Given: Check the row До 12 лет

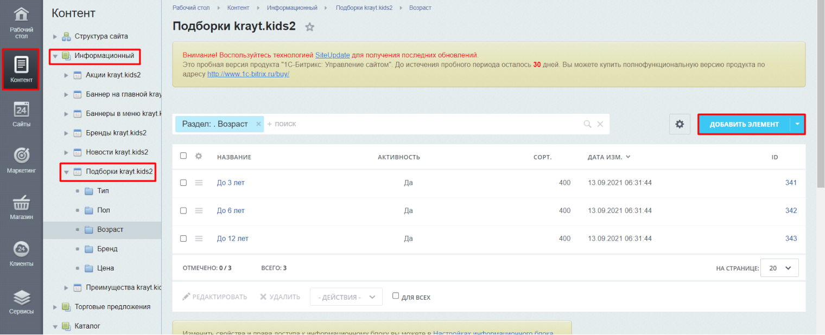Looking at the screenshot, I should point(183,239).
